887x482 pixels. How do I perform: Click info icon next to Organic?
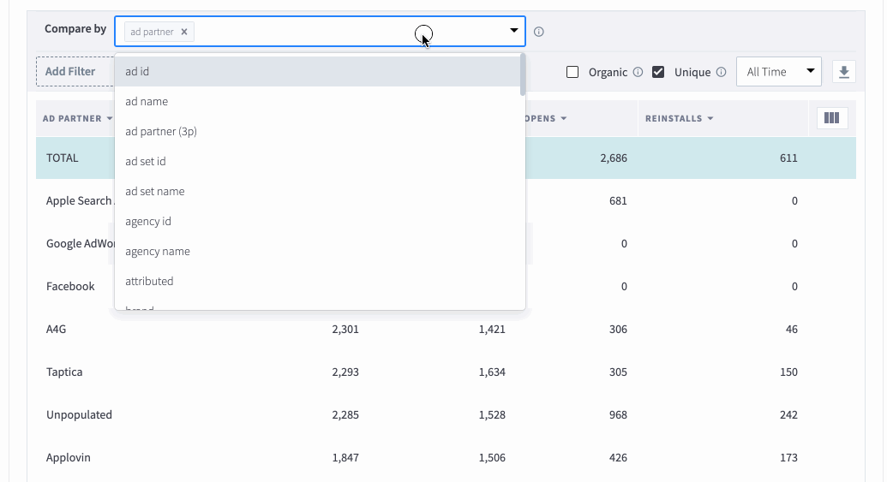(x=638, y=72)
